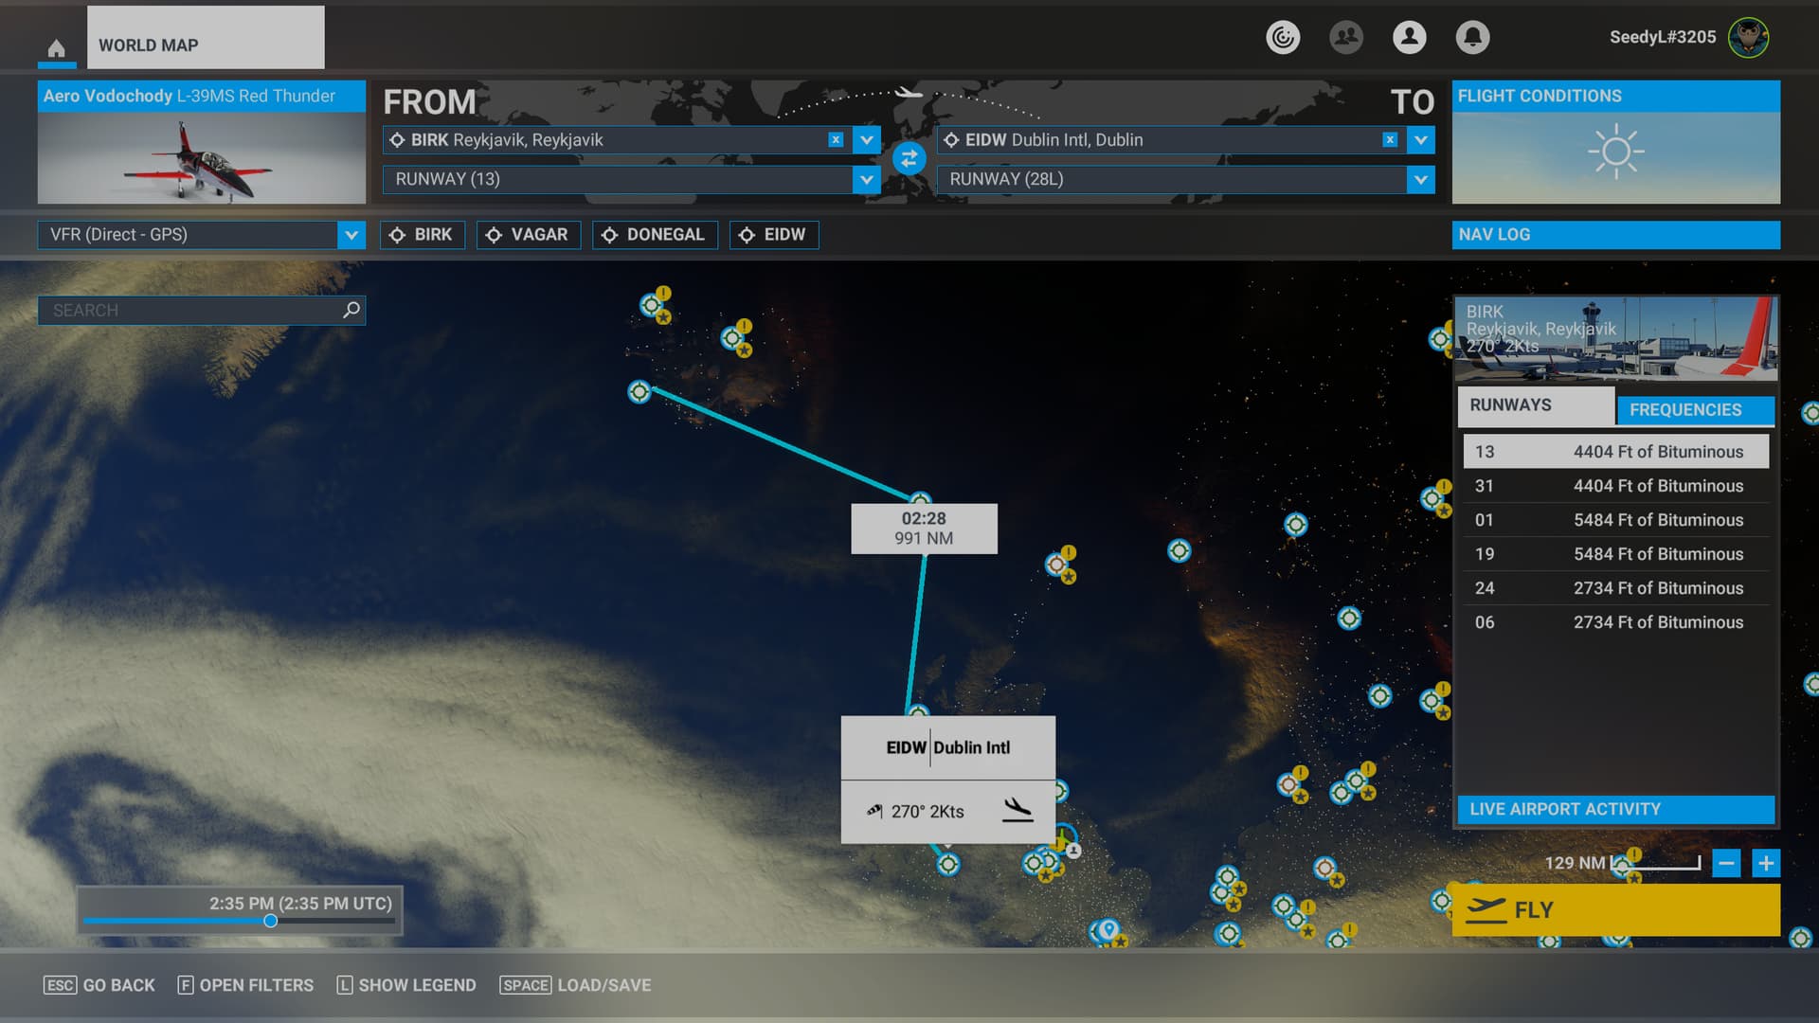Select runway 01 row
The height and width of the screenshot is (1023, 1819).
pyautogui.click(x=1616, y=520)
